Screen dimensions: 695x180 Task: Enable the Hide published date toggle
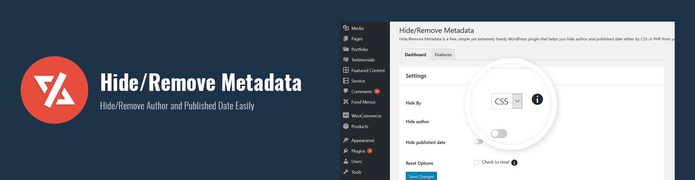478,142
